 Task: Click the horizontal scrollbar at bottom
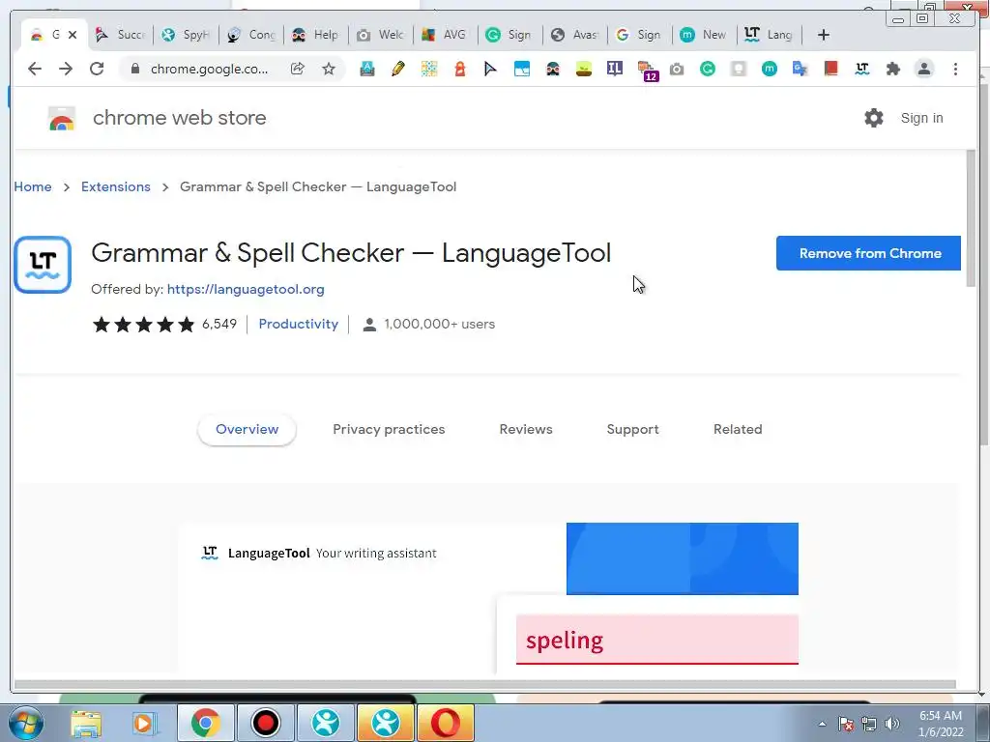(x=485, y=684)
